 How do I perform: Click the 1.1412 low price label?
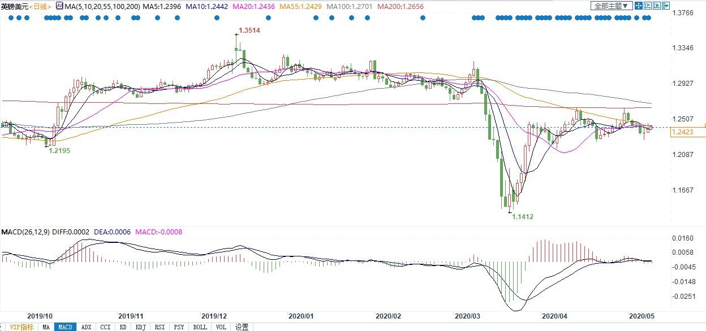click(523, 216)
